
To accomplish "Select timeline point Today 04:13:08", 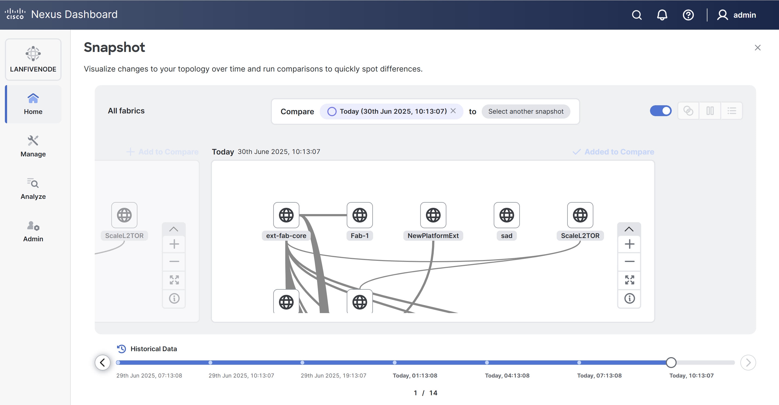I will pyautogui.click(x=487, y=362).
